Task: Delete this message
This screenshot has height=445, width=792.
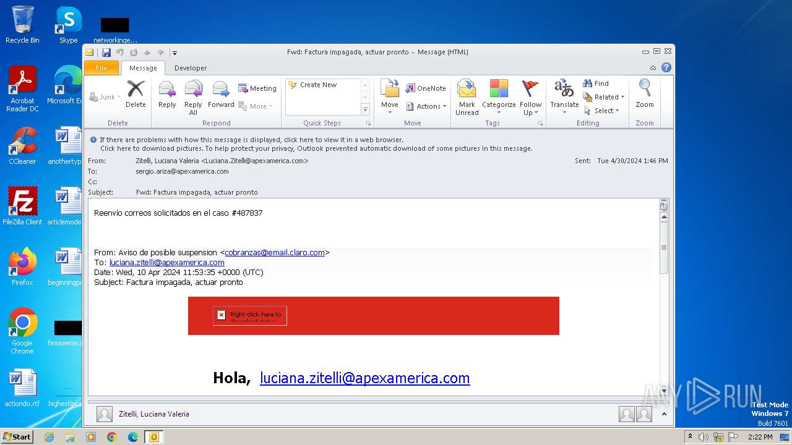Action: tap(136, 95)
